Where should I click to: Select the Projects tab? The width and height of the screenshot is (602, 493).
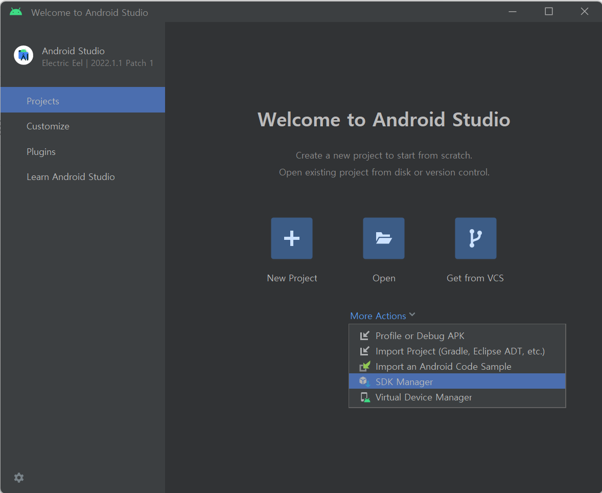pos(83,100)
